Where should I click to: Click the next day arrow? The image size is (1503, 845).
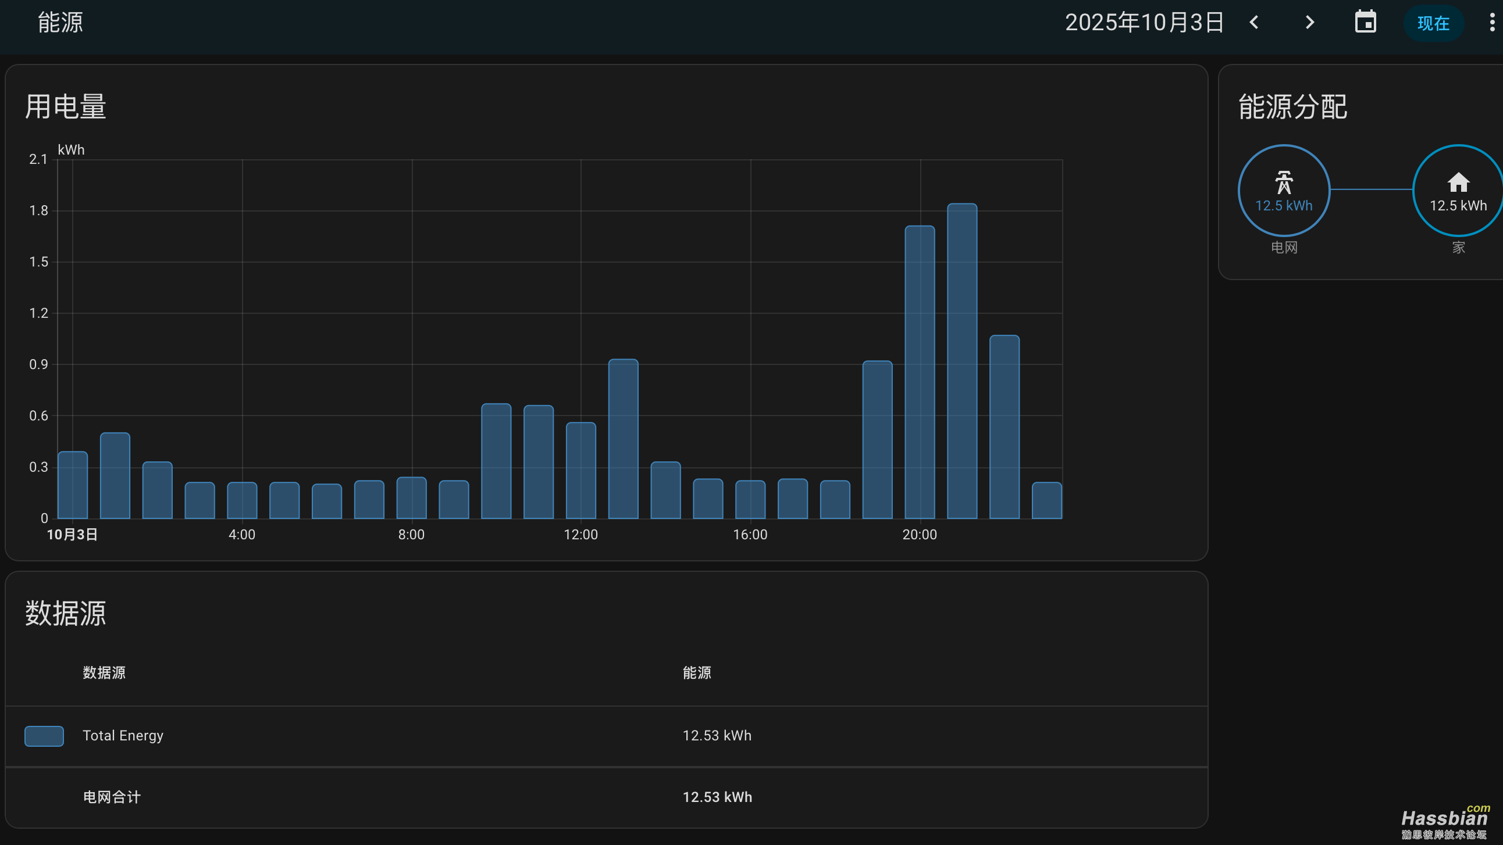[x=1309, y=22]
